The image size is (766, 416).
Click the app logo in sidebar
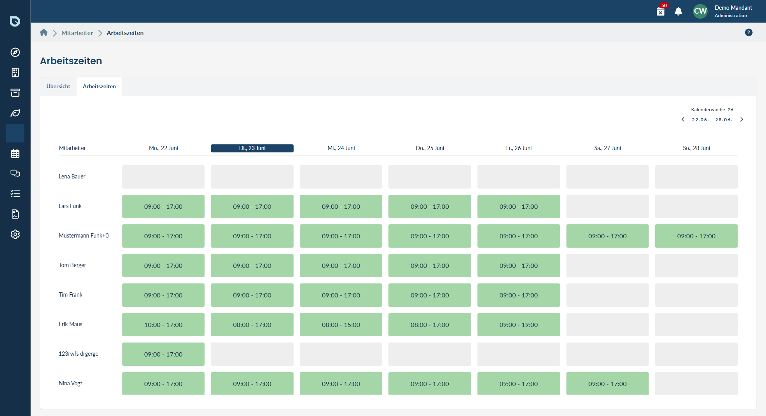coord(15,21)
